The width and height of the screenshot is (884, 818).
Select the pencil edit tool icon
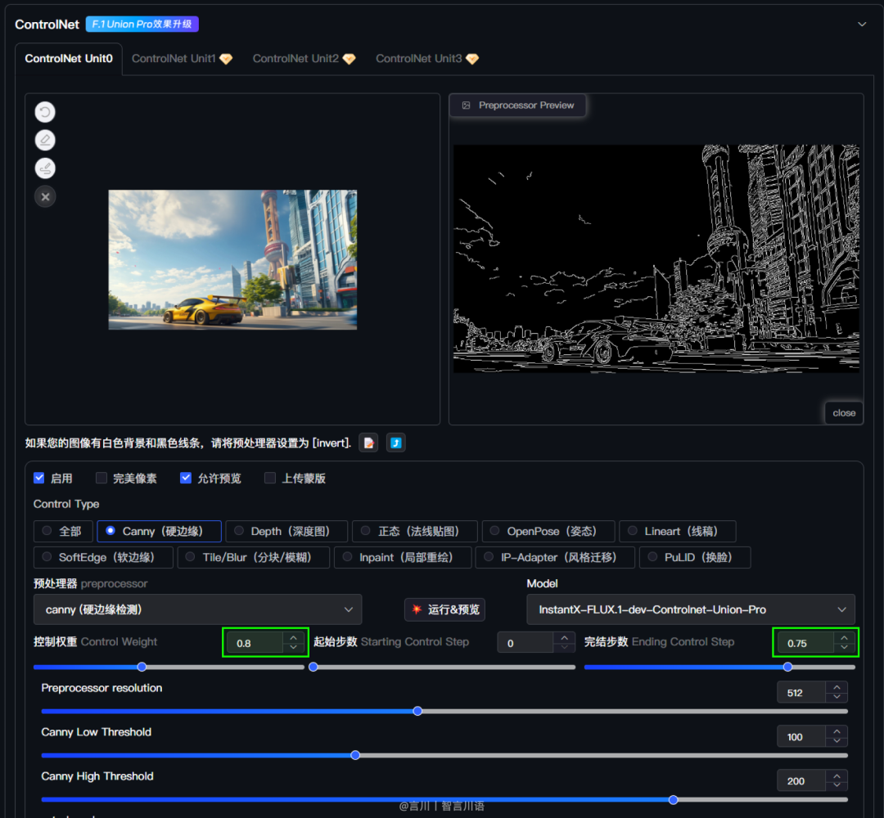(44, 140)
